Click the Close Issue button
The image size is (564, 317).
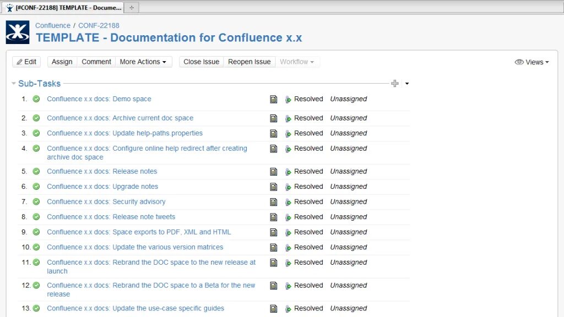click(201, 62)
